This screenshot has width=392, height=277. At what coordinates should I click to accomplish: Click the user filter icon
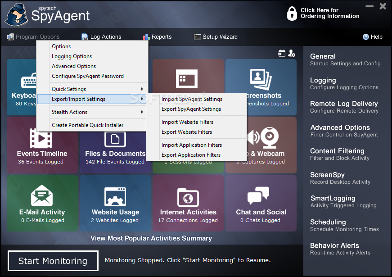click(x=292, y=53)
